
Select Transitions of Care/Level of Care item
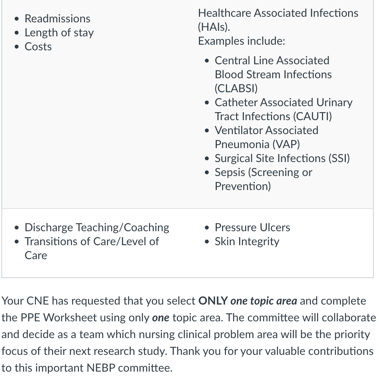[92, 248]
